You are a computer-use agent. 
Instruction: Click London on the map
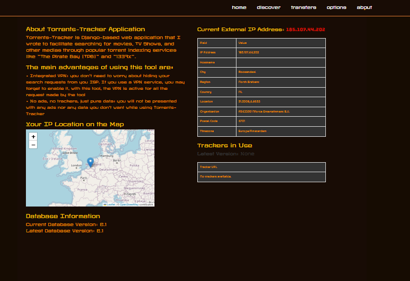point(76,165)
